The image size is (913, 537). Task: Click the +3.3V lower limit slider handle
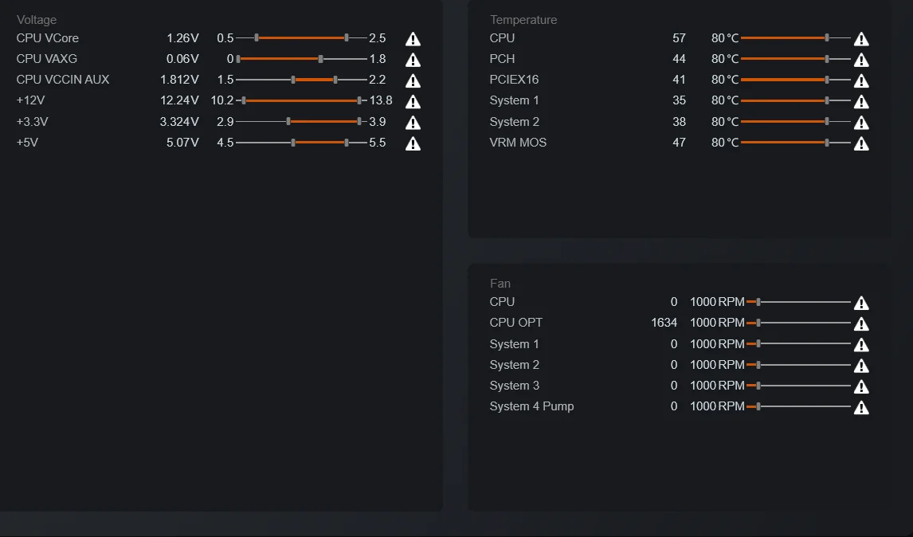tap(288, 121)
